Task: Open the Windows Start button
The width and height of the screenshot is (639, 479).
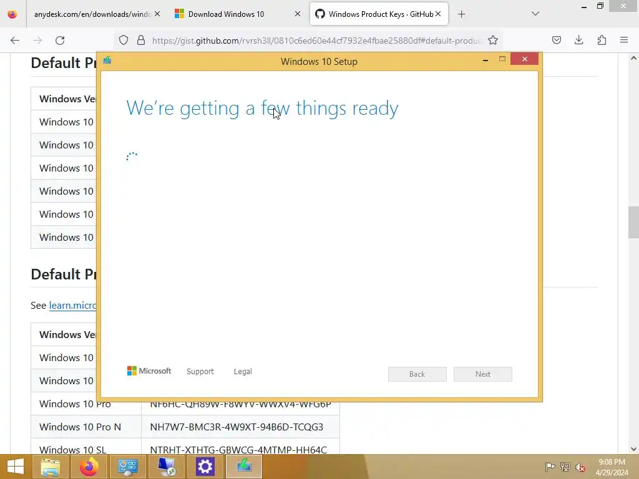Action: (16, 467)
